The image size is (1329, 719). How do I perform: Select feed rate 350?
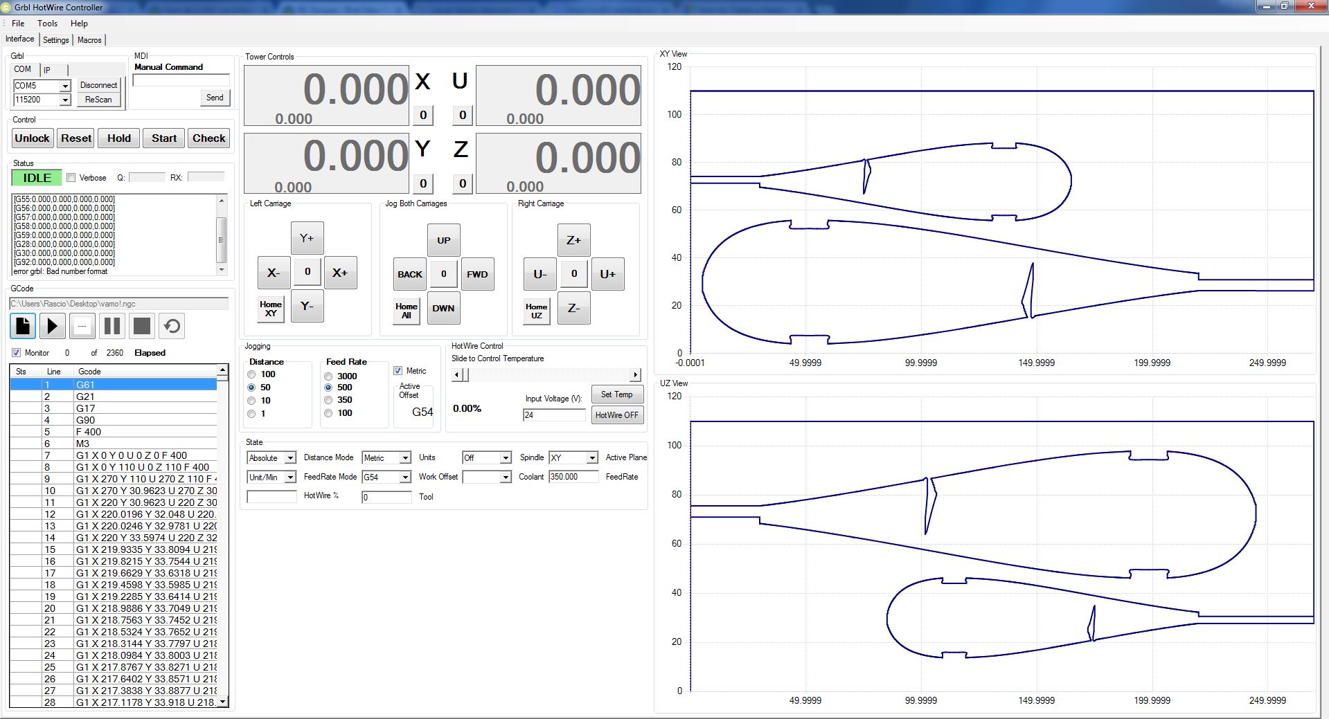pos(328,400)
